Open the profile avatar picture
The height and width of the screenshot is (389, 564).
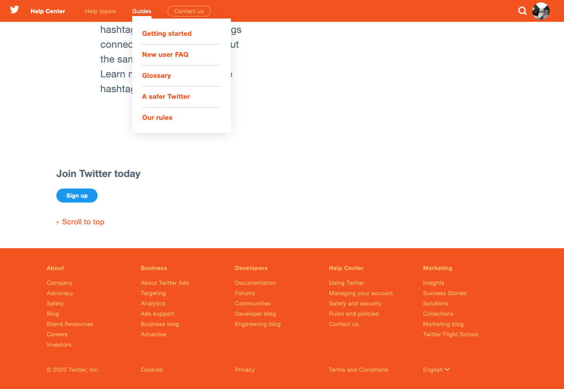(x=541, y=11)
